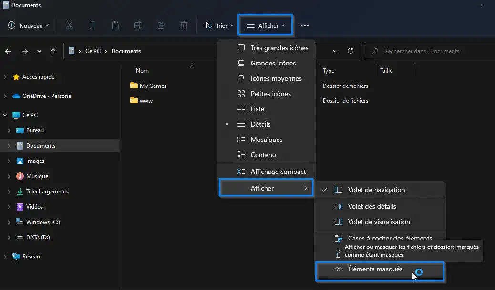
Task: Select Documents in navigation tree
Action: coord(60,146)
